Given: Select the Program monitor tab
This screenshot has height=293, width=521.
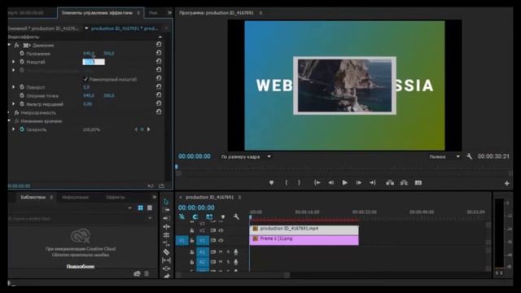Looking at the screenshot, I should click(x=217, y=13).
